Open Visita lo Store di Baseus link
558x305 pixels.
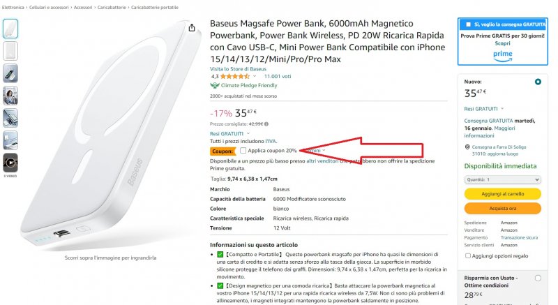(x=237, y=68)
